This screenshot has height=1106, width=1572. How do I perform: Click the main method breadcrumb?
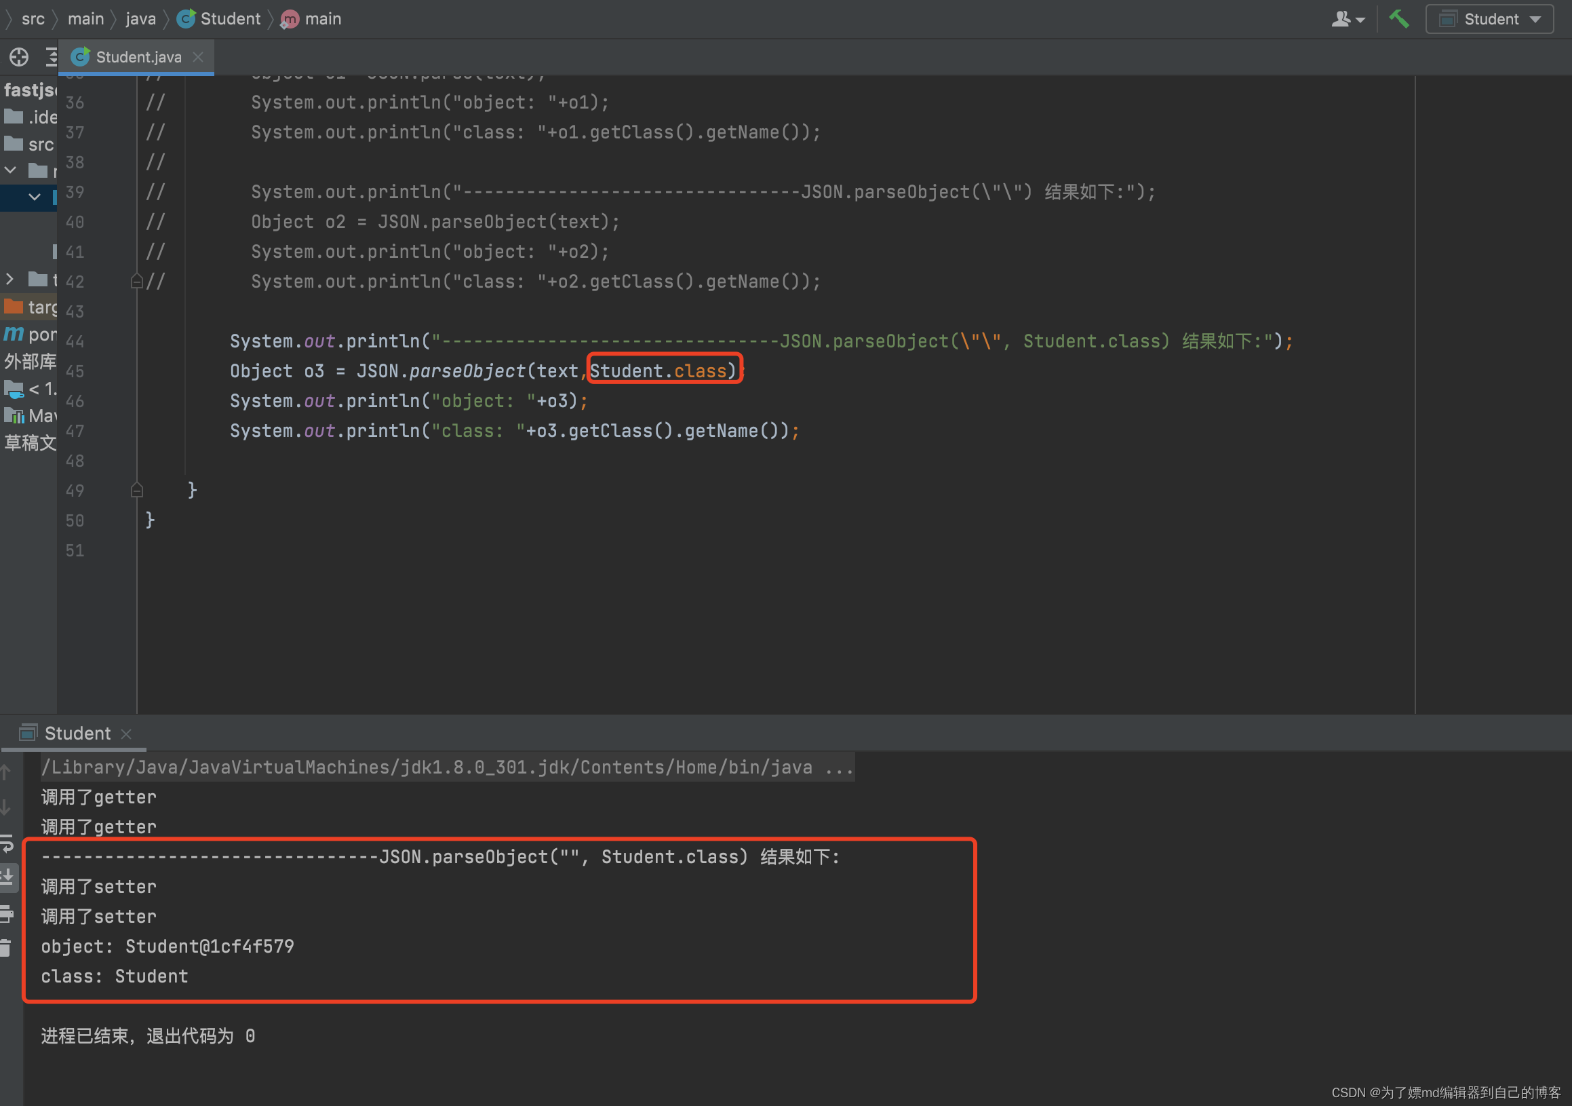323,19
